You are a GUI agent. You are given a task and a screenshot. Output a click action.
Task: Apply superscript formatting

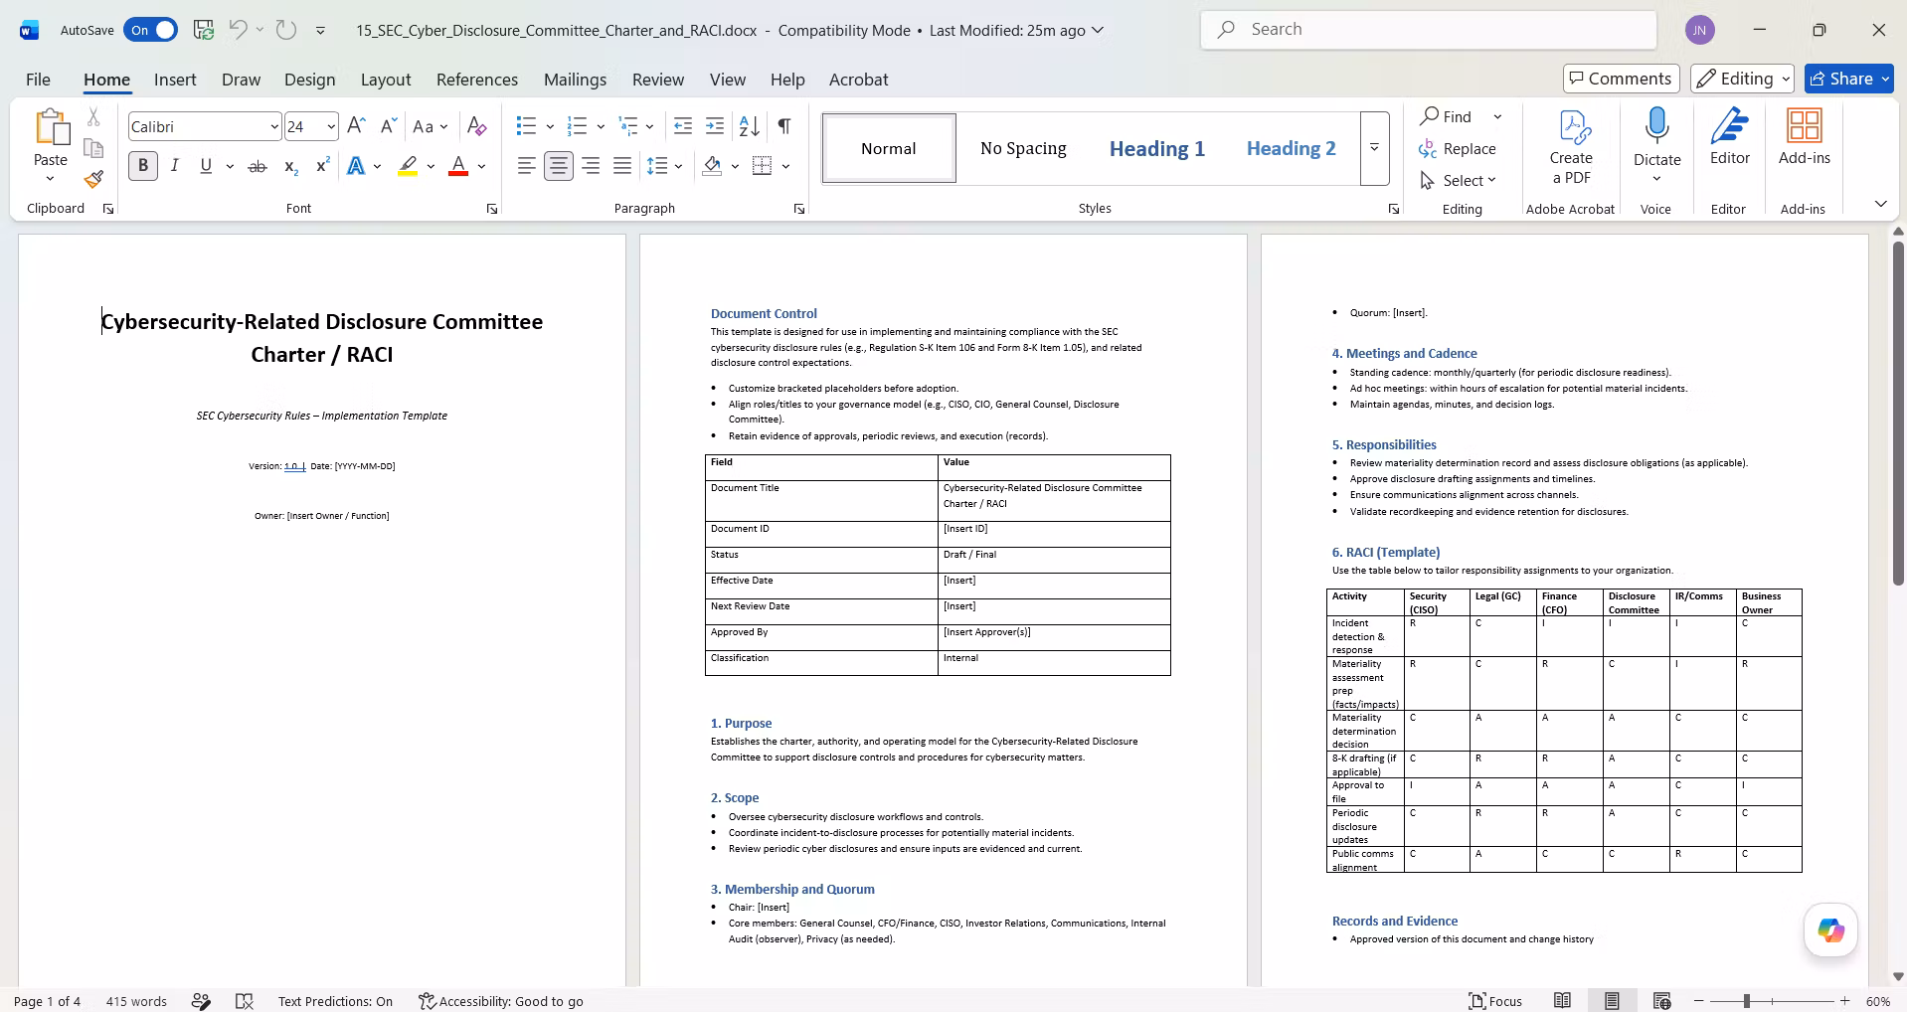point(322,166)
